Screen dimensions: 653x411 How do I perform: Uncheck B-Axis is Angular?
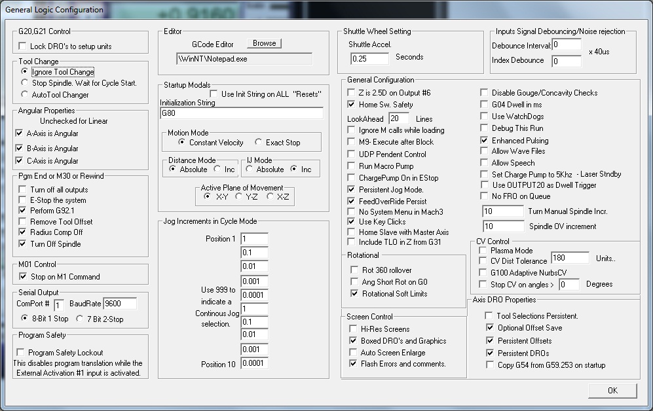click(19, 148)
